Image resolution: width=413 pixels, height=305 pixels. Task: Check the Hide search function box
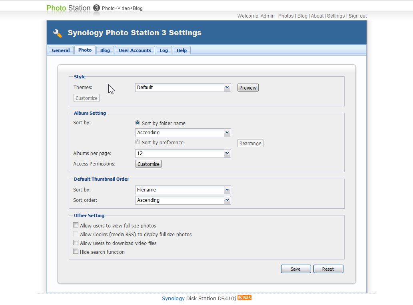76,251
